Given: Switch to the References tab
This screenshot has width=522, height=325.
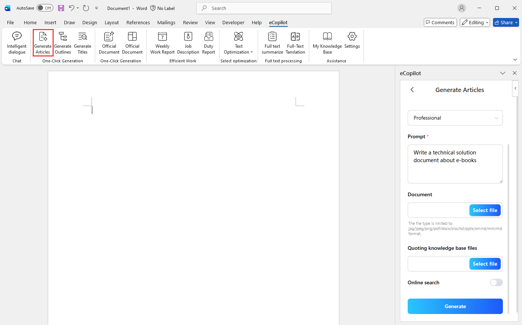Looking at the screenshot, I should tap(138, 22).
